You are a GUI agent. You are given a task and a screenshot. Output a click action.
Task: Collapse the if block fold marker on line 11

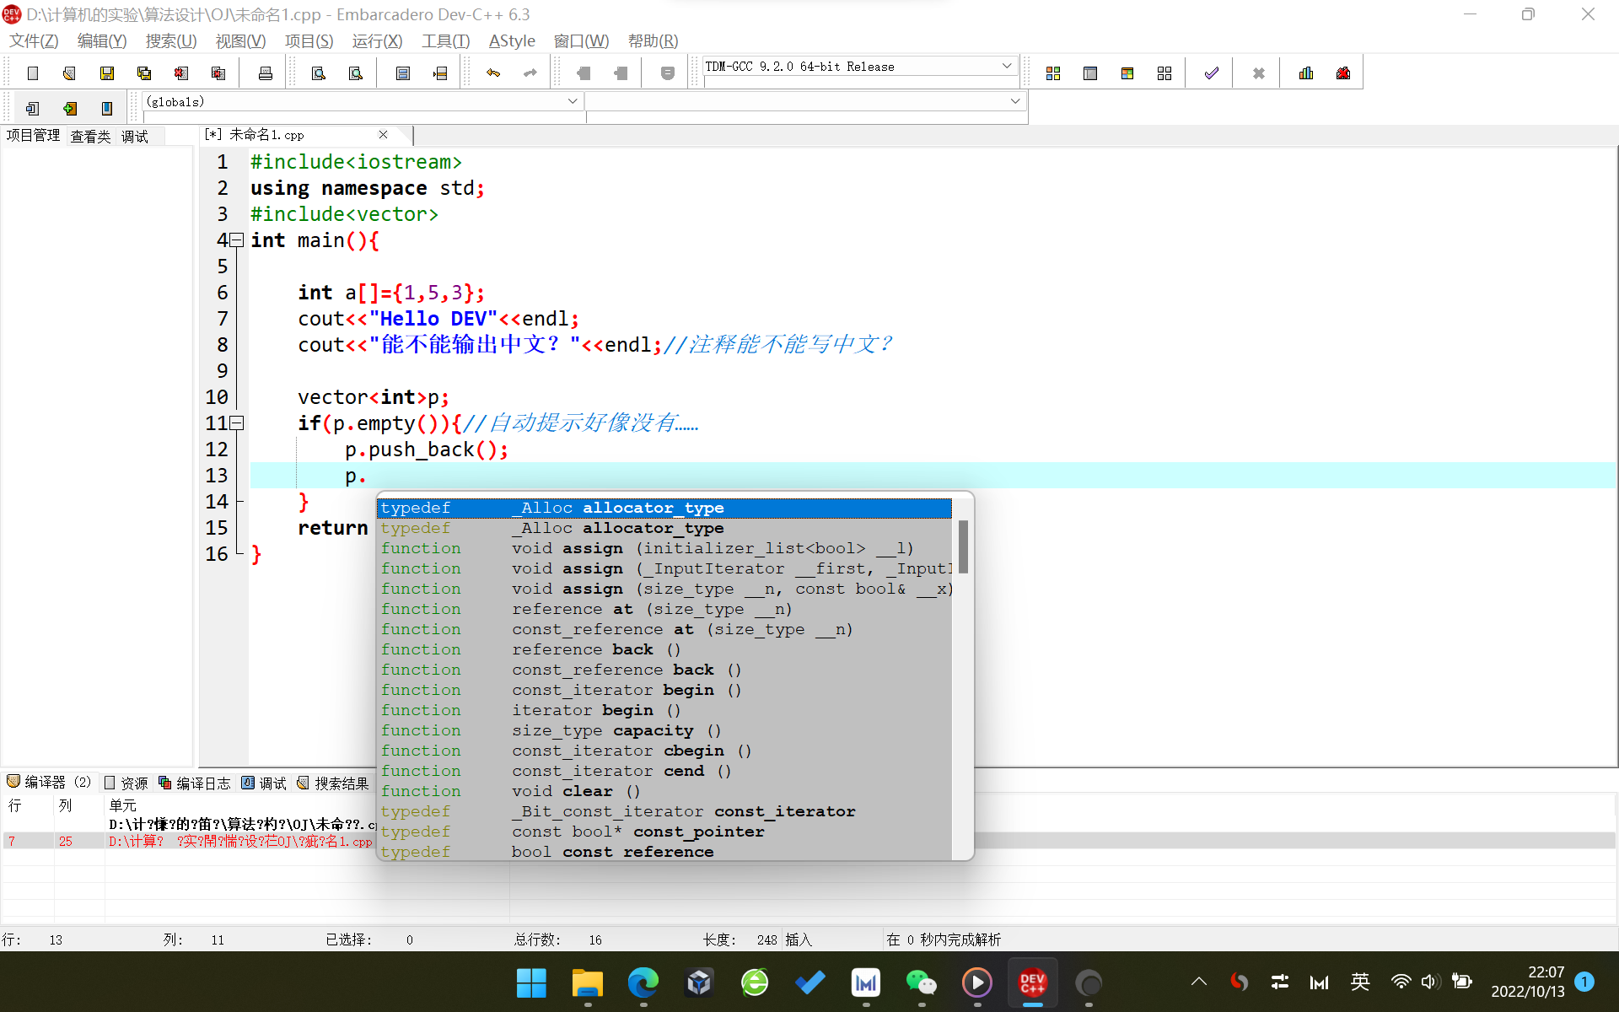238,423
